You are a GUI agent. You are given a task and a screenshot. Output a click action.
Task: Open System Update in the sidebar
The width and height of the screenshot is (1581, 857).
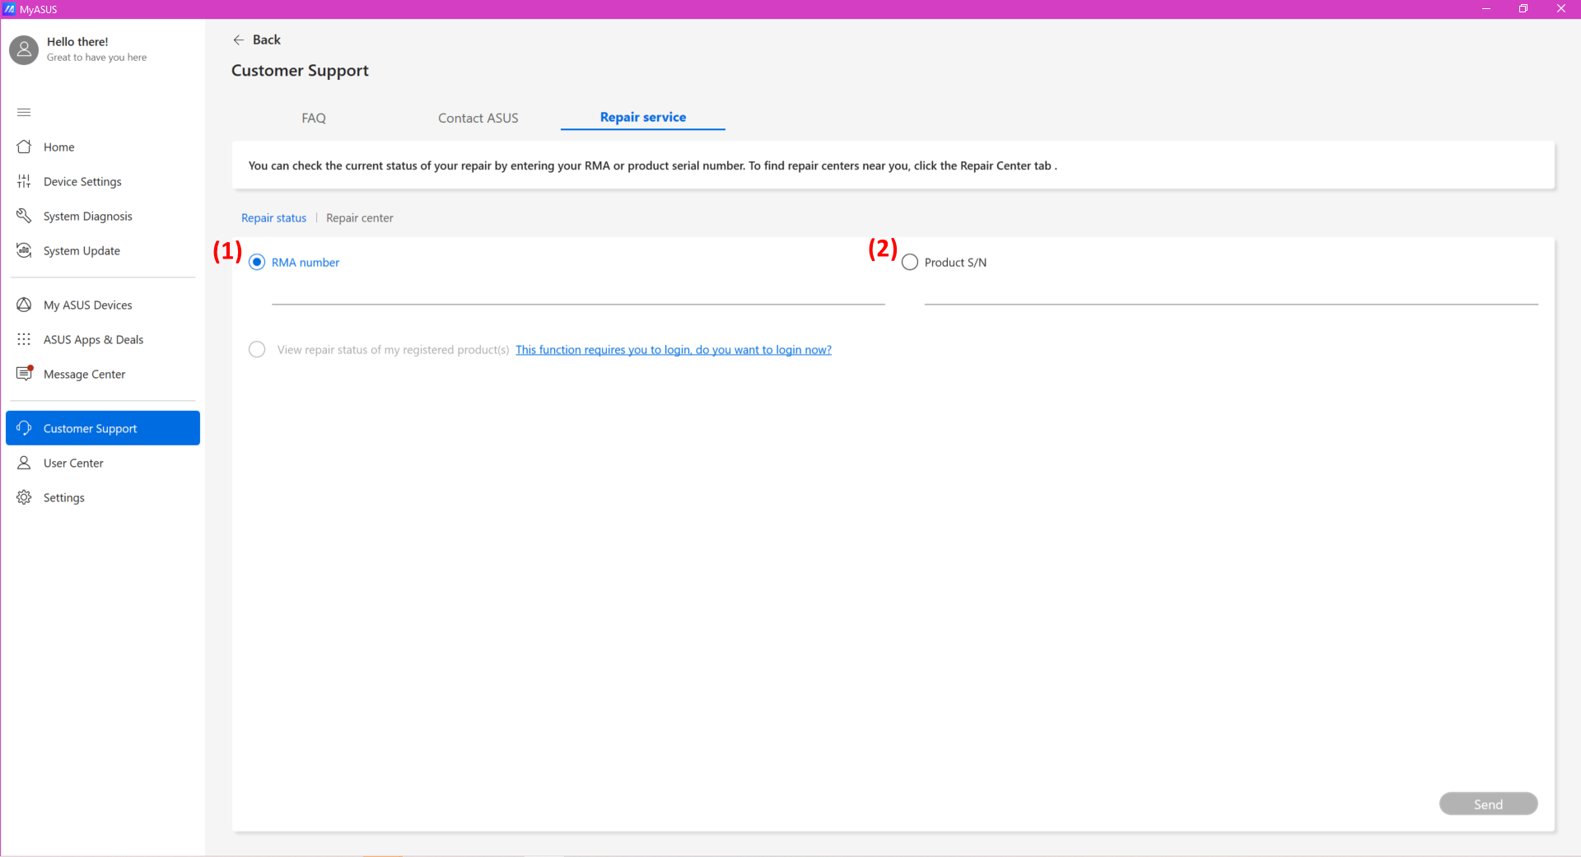click(103, 250)
